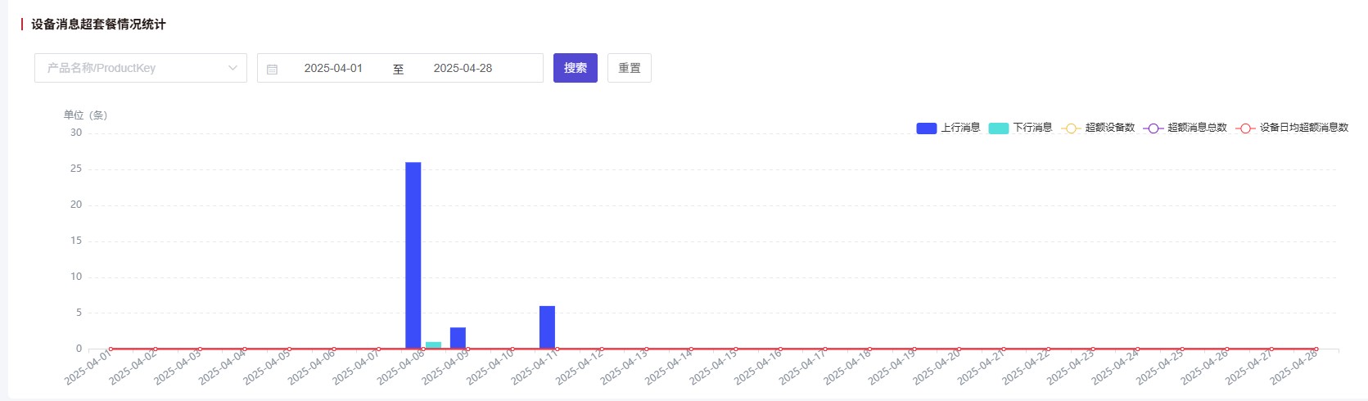
Task: Open the 产品名称/ProductKey dropdown
Action: (141, 68)
